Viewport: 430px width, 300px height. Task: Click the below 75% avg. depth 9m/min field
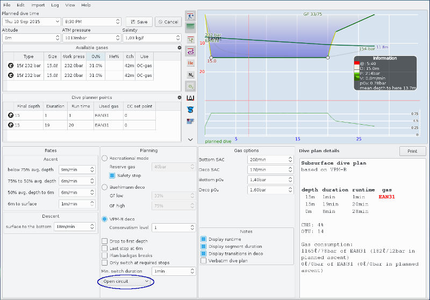pos(77,170)
